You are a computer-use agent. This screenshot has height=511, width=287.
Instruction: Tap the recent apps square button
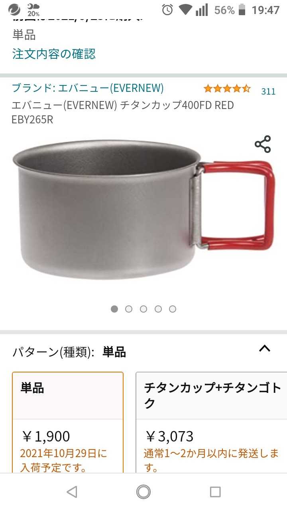pyautogui.click(x=215, y=492)
